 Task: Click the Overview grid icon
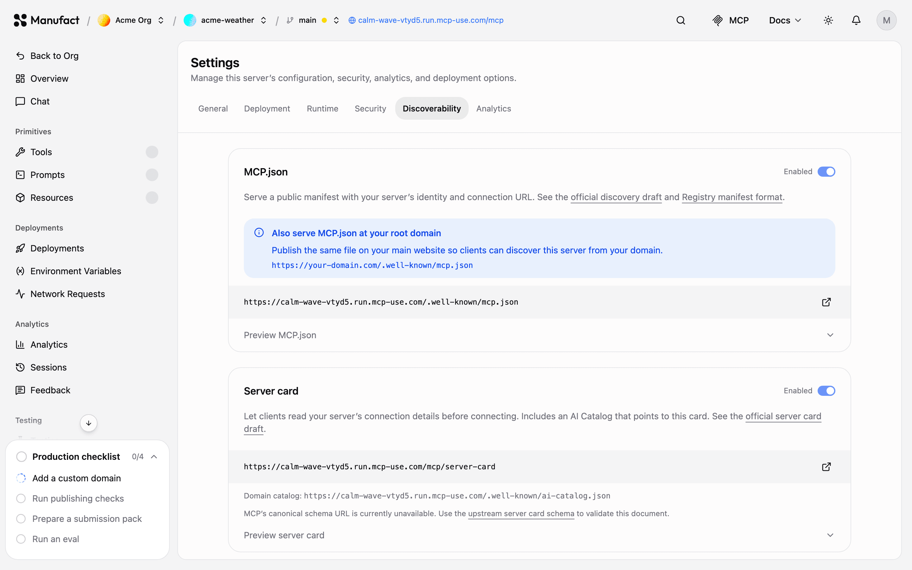click(20, 79)
